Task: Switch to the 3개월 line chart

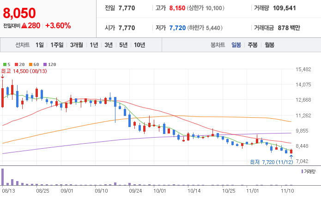Action: [x=77, y=45]
